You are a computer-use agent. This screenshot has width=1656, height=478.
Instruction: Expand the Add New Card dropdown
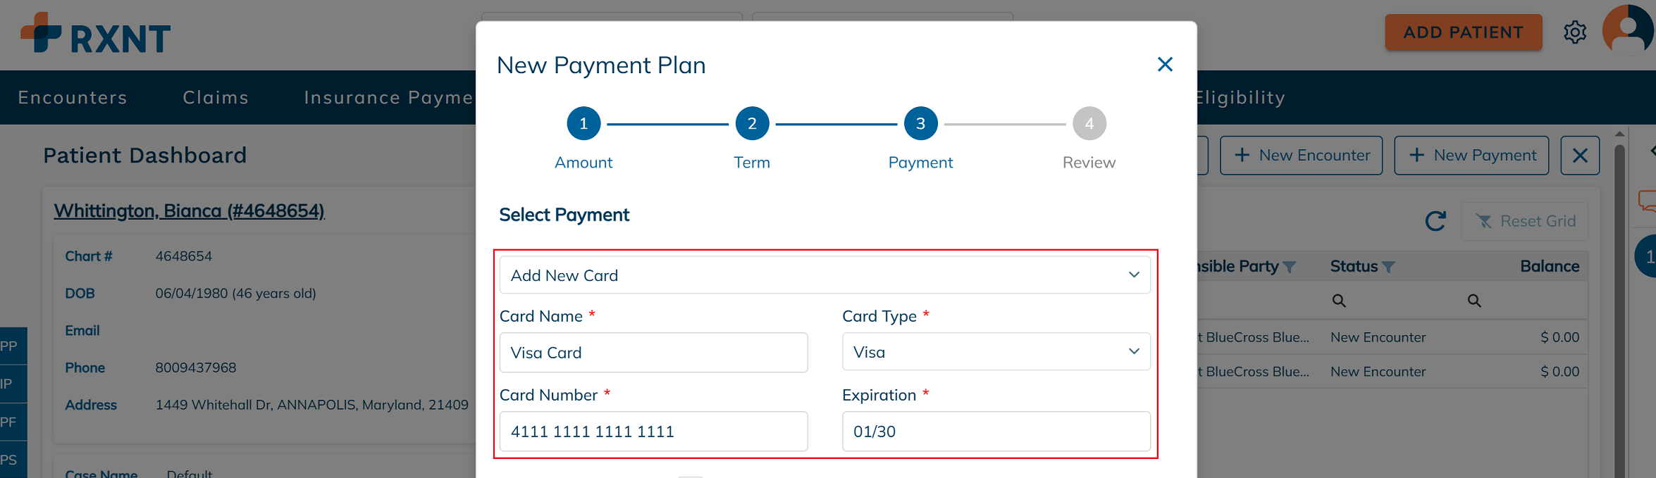[824, 275]
